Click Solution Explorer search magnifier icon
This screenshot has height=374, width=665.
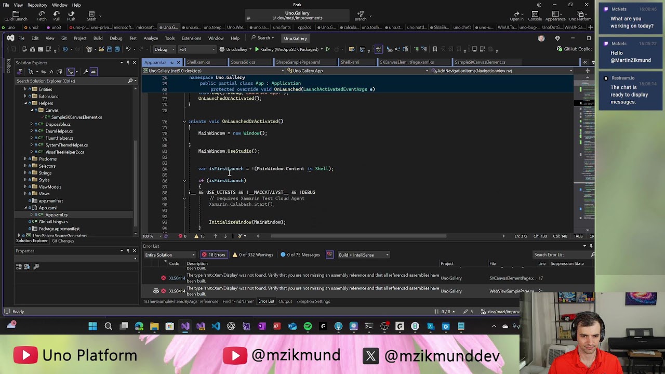pos(130,81)
